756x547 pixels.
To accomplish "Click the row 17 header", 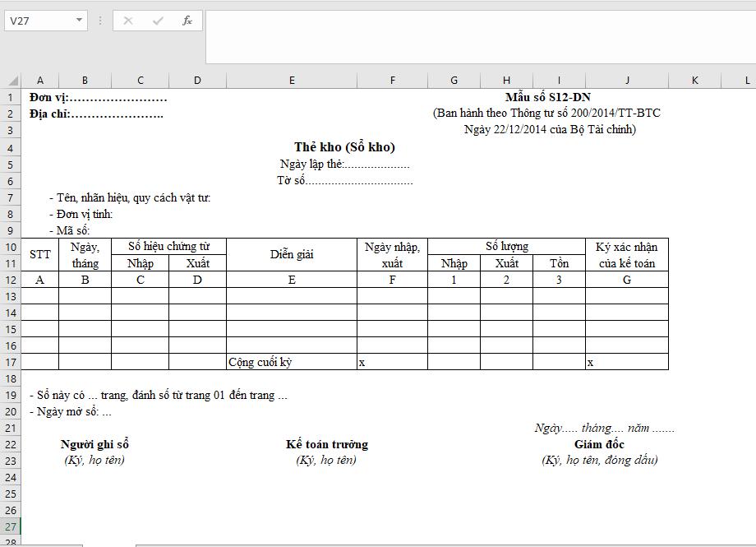I will click(12, 360).
